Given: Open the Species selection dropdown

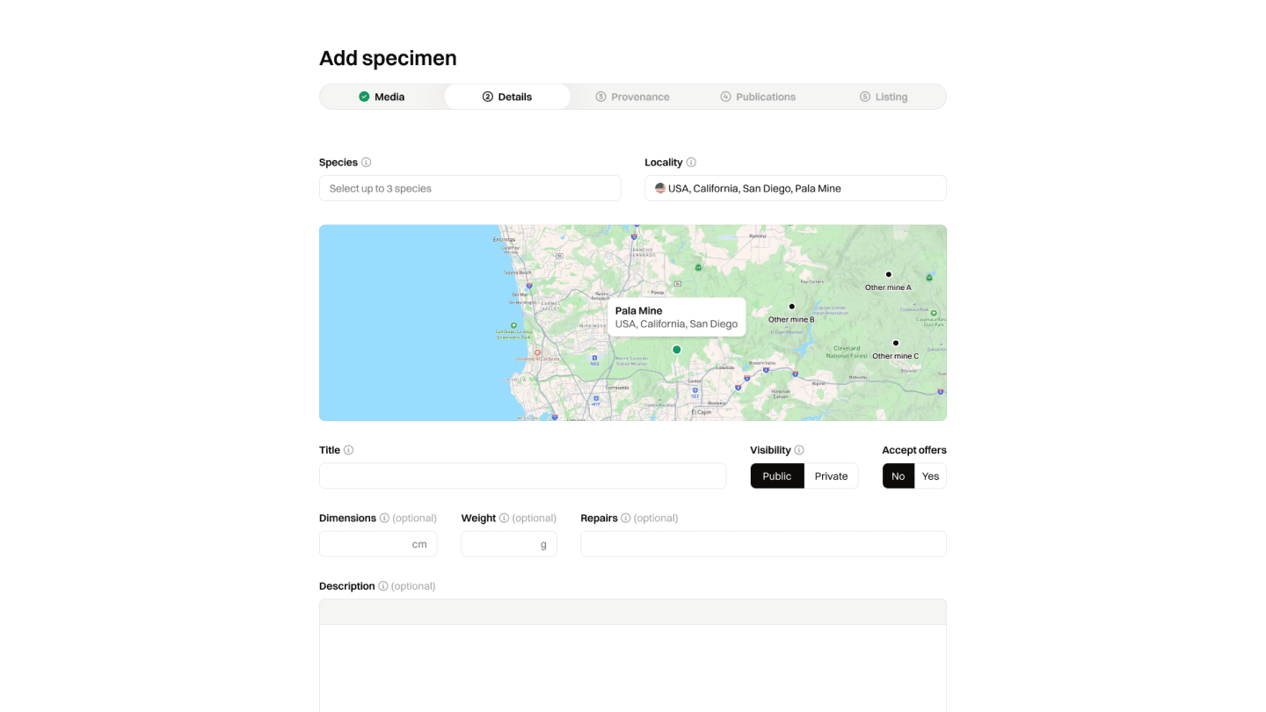Looking at the screenshot, I should pos(470,188).
